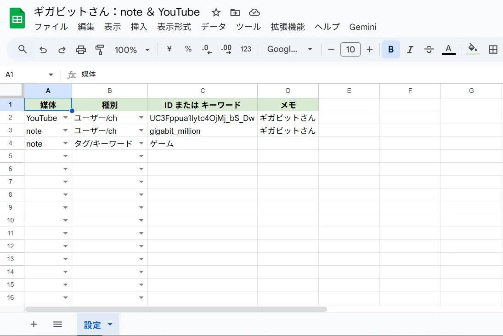Click the select-all corner box
The image size is (503, 336).
pos(12,91)
